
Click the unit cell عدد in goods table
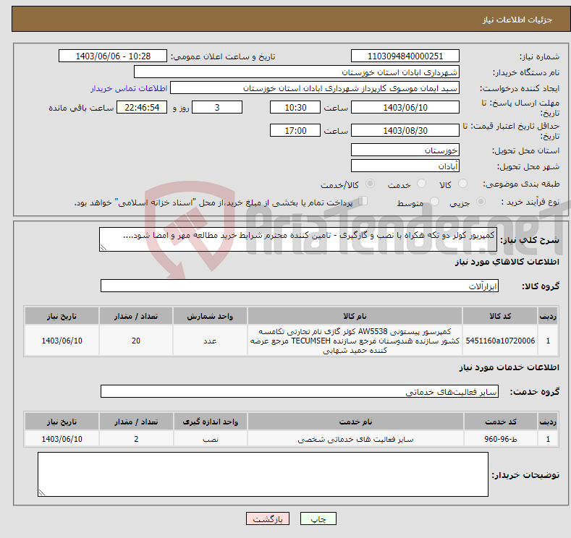click(x=210, y=341)
